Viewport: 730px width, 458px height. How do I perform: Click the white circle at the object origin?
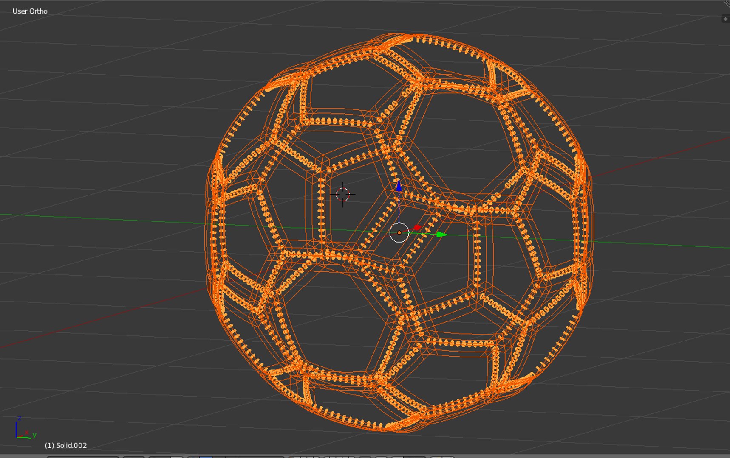click(x=399, y=233)
